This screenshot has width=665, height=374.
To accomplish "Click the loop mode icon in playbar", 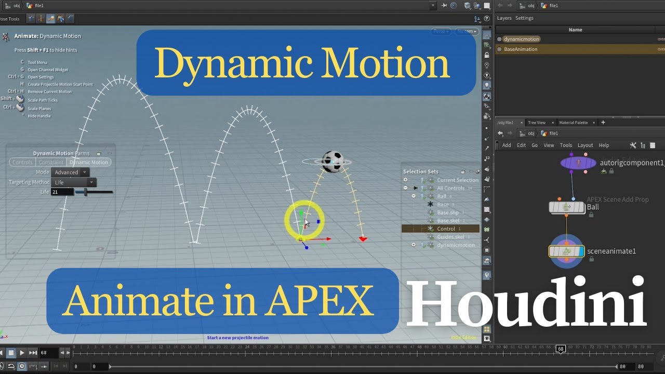I will [11, 366].
